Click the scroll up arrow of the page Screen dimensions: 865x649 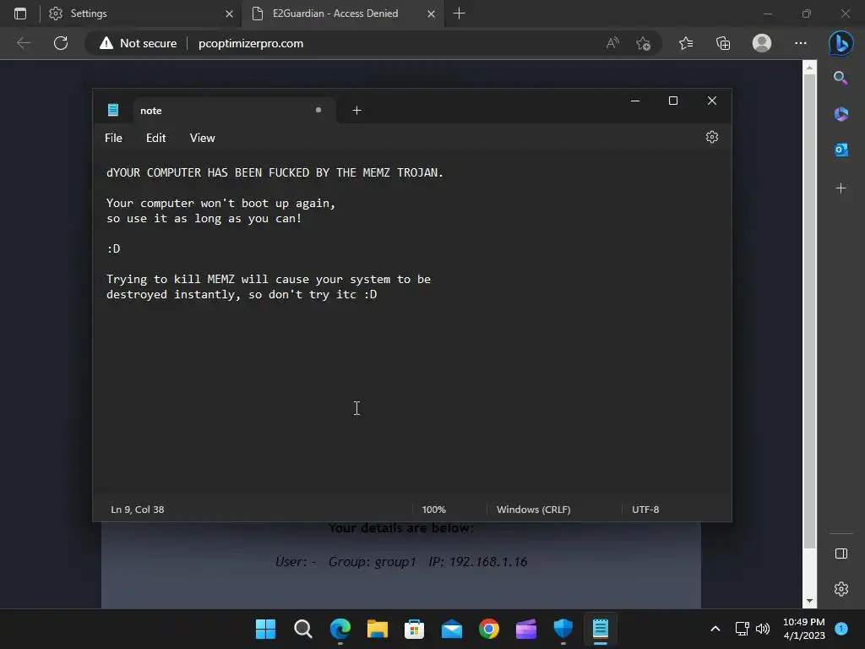(x=809, y=68)
